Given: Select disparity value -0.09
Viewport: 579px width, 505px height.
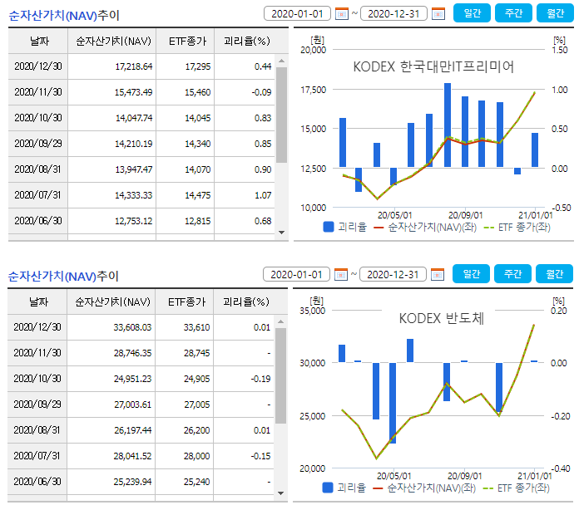Looking at the screenshot, I should coord(261,92).
